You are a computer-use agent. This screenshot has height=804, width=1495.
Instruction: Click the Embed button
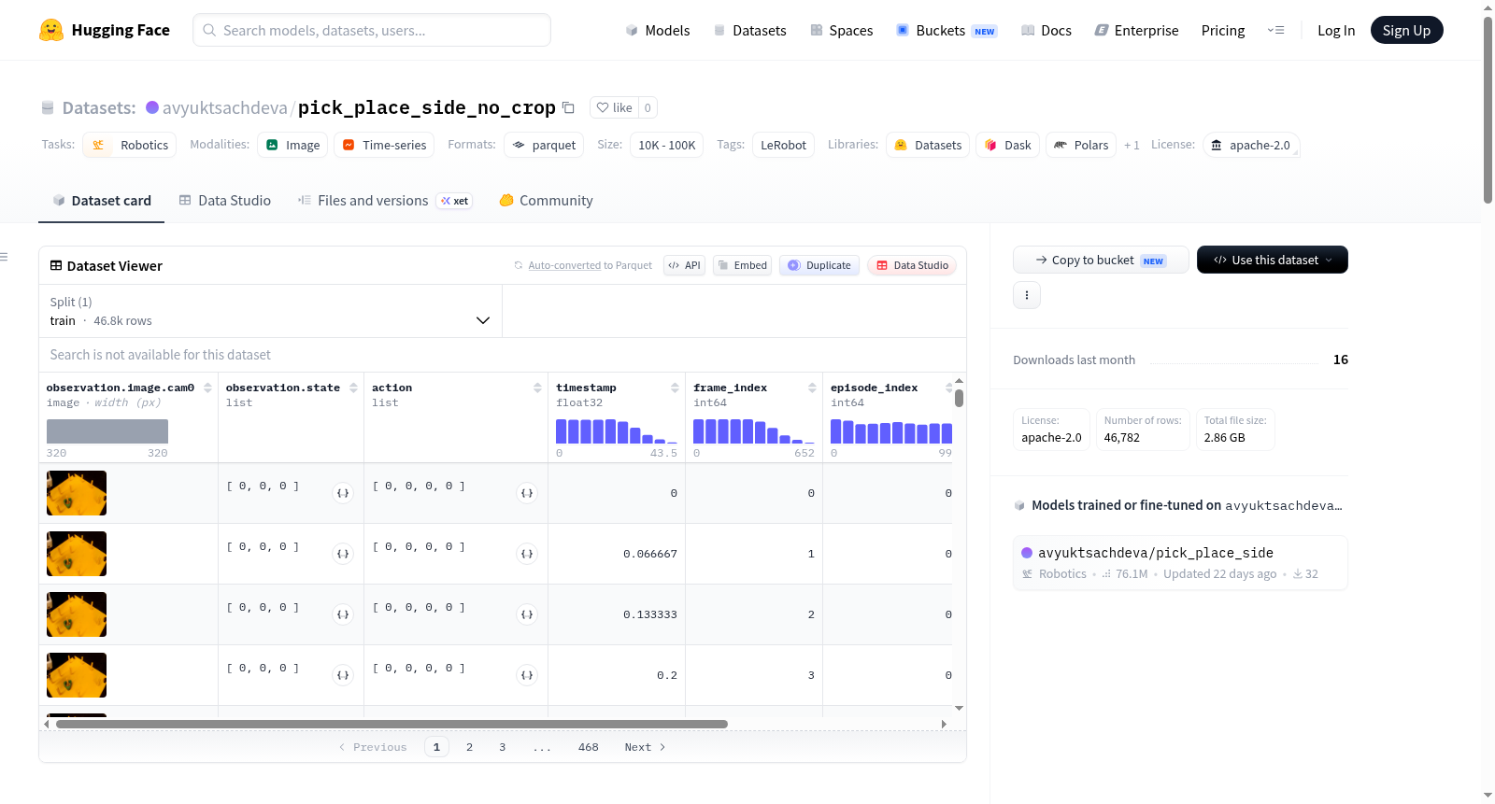coord(742,265)
